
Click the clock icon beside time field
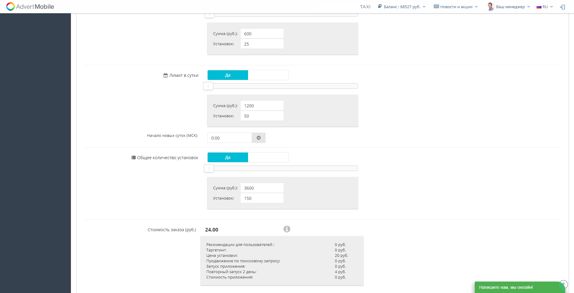coord(259,138)
